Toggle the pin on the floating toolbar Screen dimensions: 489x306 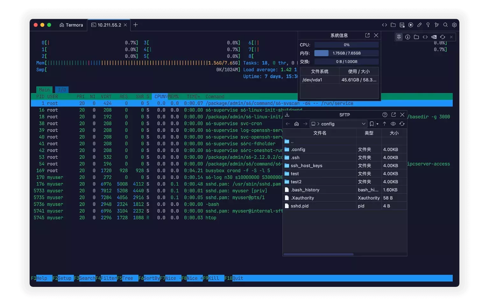click(399, 37)
